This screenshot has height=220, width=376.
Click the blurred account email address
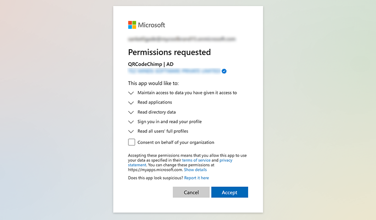coord(182,39)
